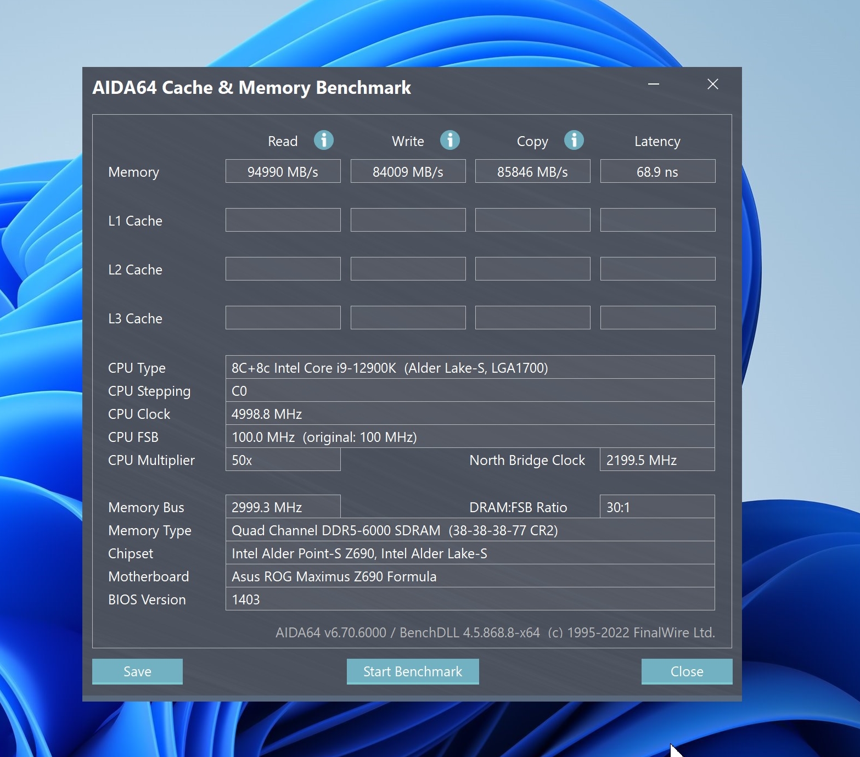Viewport: 860px width, 757px height.
Task: Click Memory Type value Quad Channel DDR5-6000
Action: (x=470, y=530)
